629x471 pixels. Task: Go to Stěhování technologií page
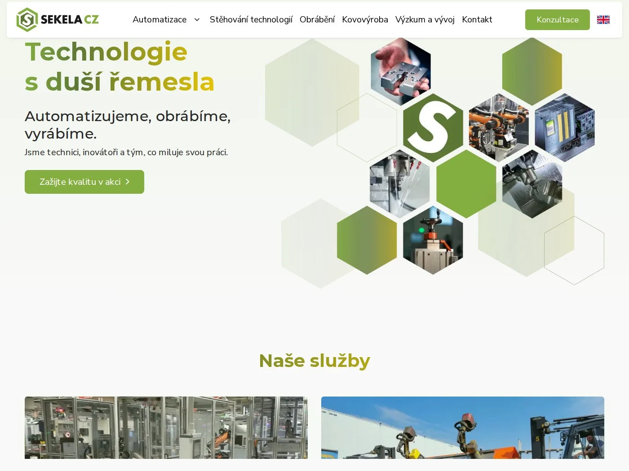pyautogui.click(x=251, y=20)
